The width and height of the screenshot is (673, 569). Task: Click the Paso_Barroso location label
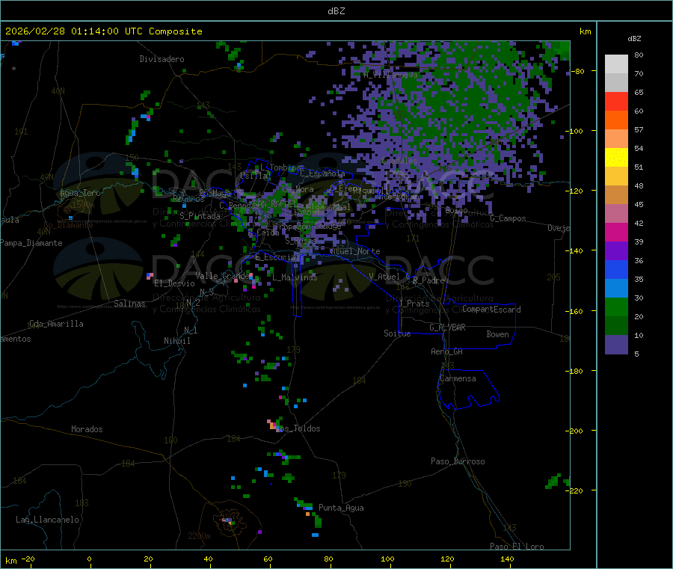[458, 461]
